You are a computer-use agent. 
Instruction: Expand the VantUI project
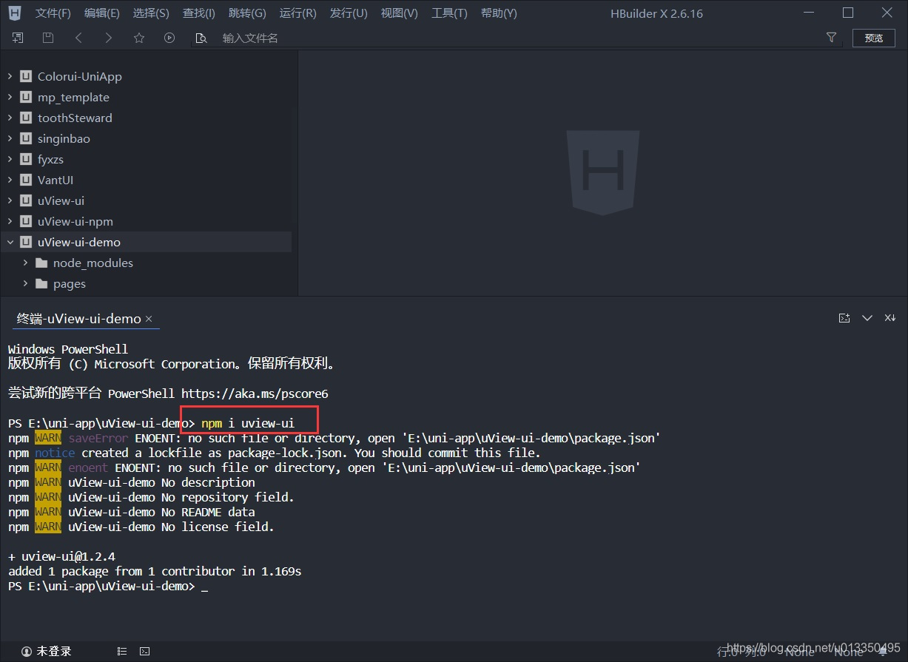pyautogui.click(x=10, y=180)
